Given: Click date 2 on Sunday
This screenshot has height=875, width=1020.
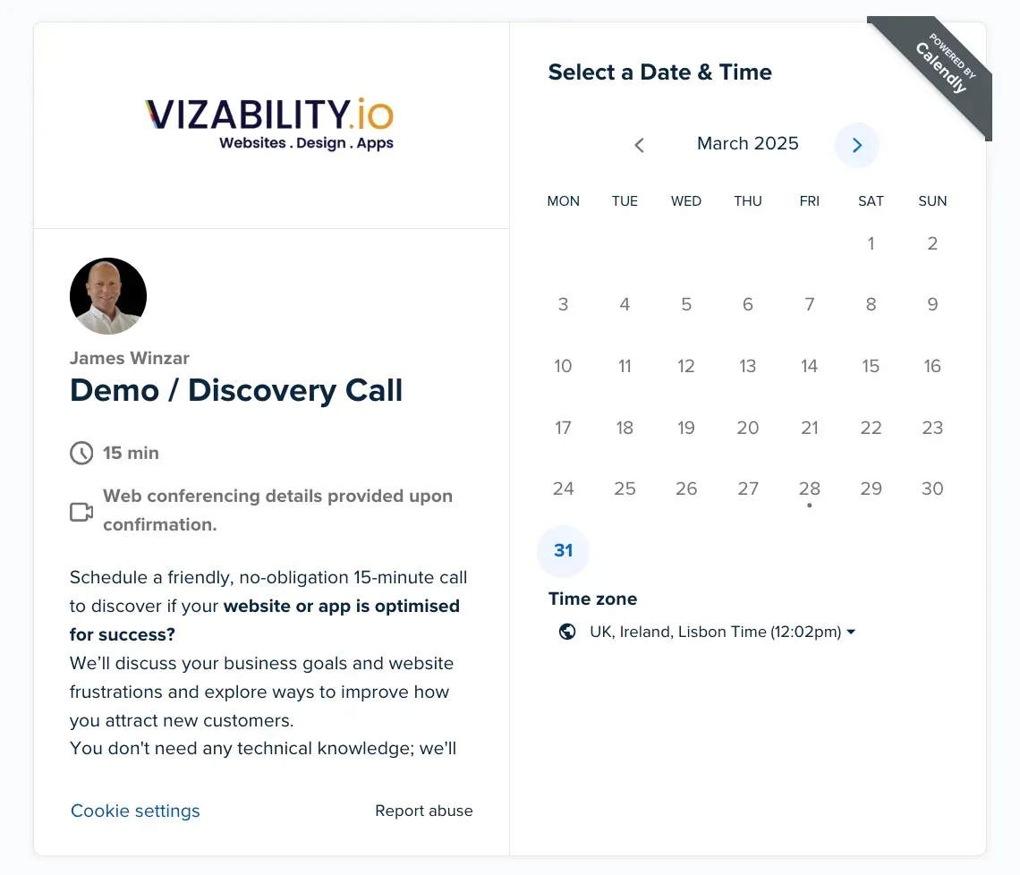Looking at the screenshot, I should [x=932, y=243].
